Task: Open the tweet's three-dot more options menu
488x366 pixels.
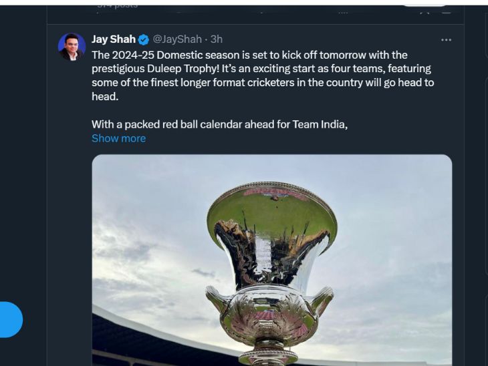Action: [446, 40]
